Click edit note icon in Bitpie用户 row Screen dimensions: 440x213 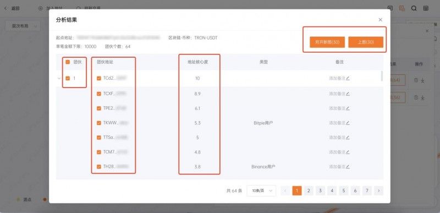(348, 123)
